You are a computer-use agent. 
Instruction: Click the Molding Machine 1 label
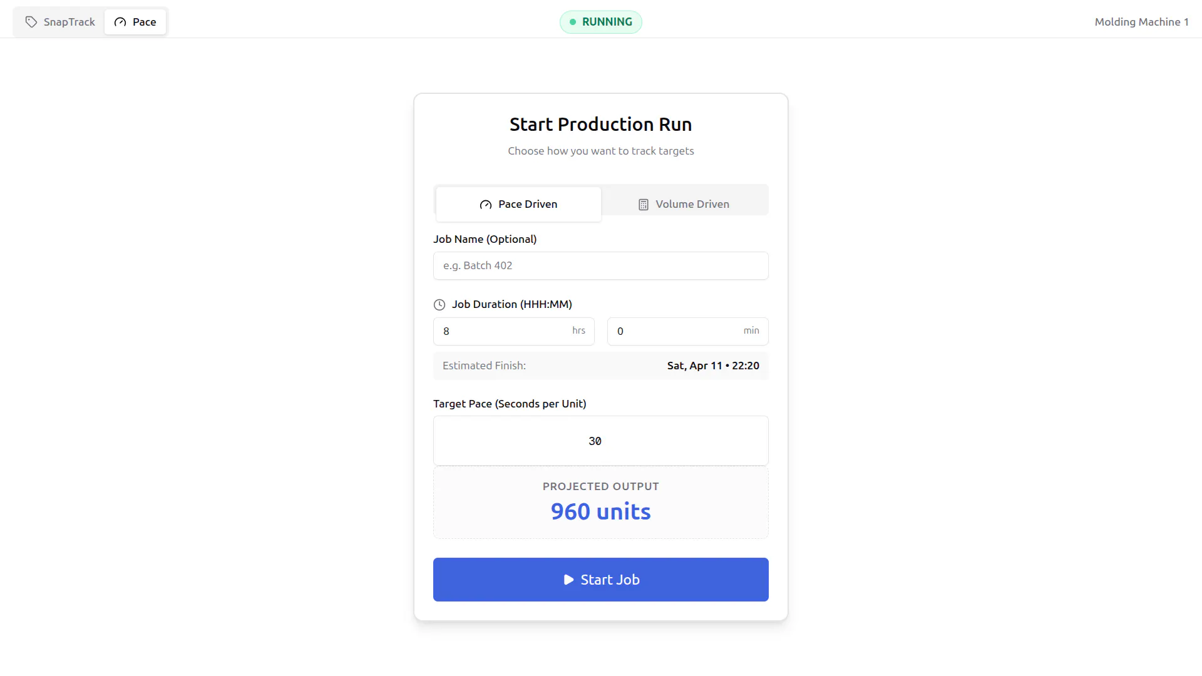click(1141, 22)
